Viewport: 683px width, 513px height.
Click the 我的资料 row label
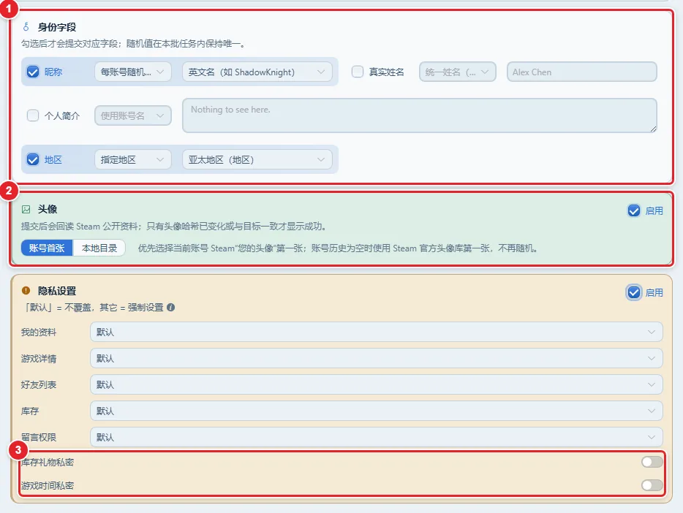click(x=39, y=332)
